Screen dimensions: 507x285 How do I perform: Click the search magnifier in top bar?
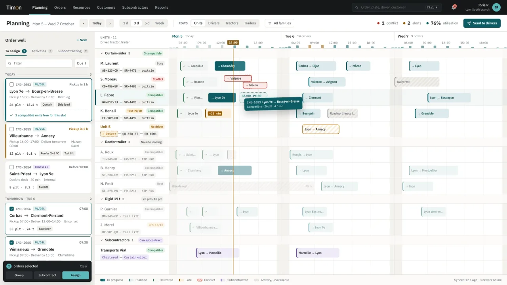point(357,8)
